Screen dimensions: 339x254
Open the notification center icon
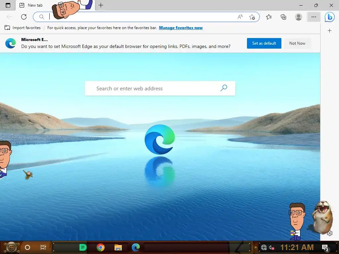(325, 248)
